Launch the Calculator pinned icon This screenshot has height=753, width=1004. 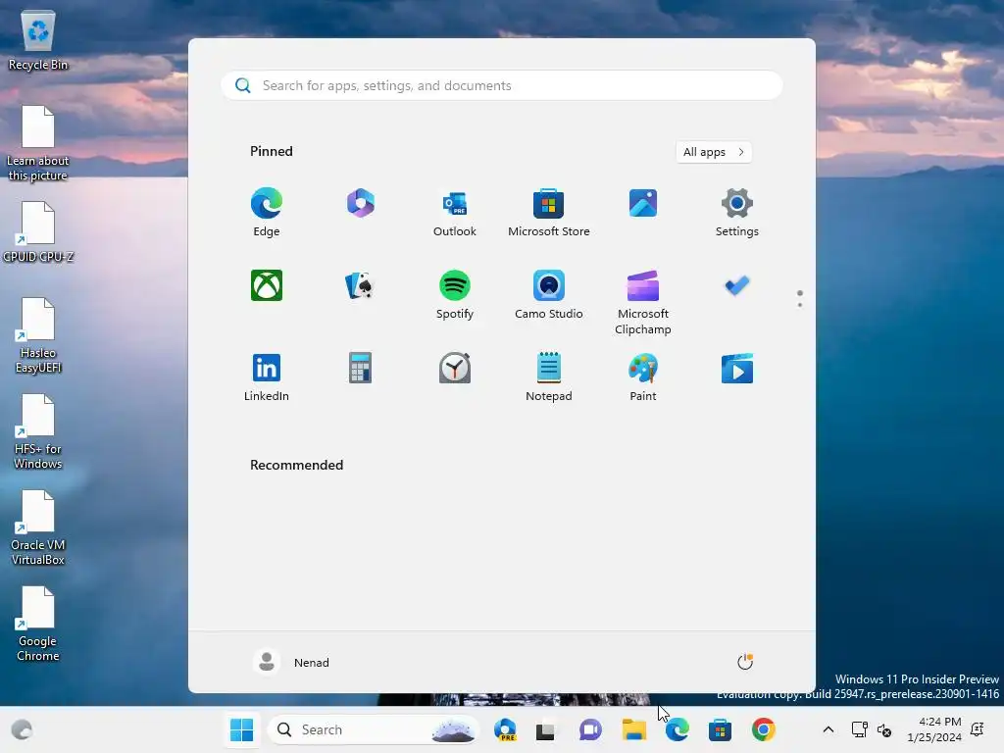pyautogui.click(x=361, y=369)
